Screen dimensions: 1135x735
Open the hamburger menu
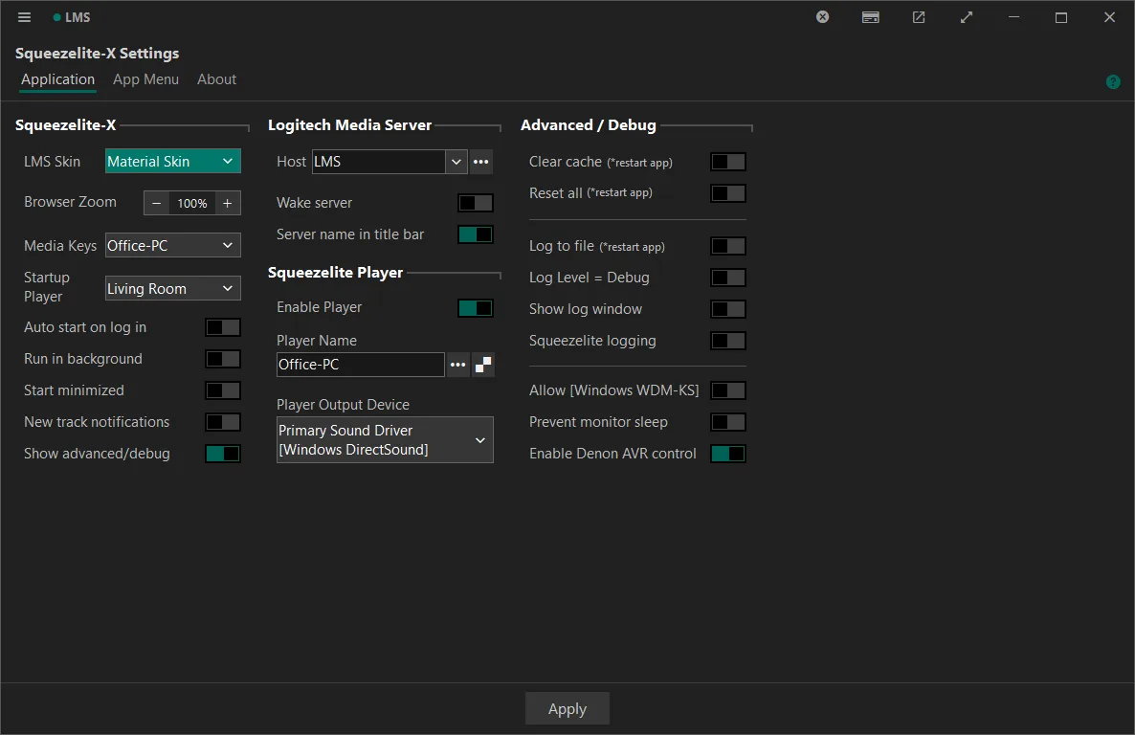click(x=24, y=17)
